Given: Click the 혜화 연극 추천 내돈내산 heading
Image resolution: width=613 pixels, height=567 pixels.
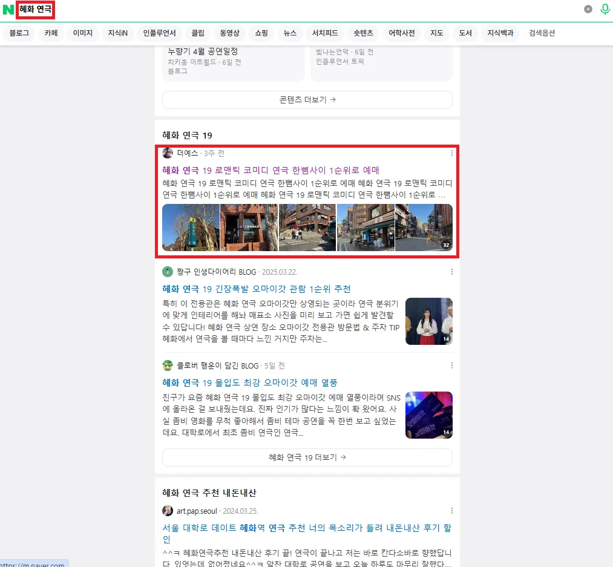Looking at the screenshot, I should point(209,493).
